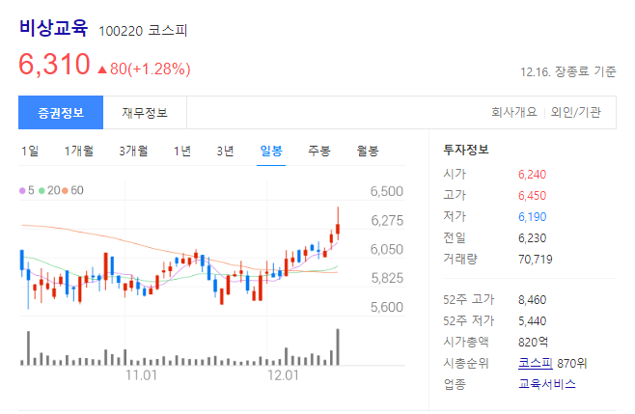Viewport: 635px width, 414px height.
Task: Click the 전일 value 6,230
Action: click(x=532, y=237)
